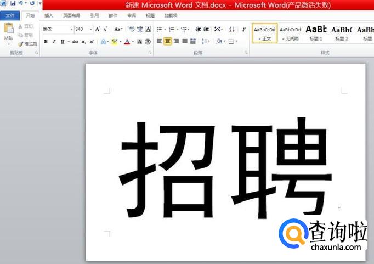Switch to the 插入 tab
374x264 pixels.
(49, 15)
